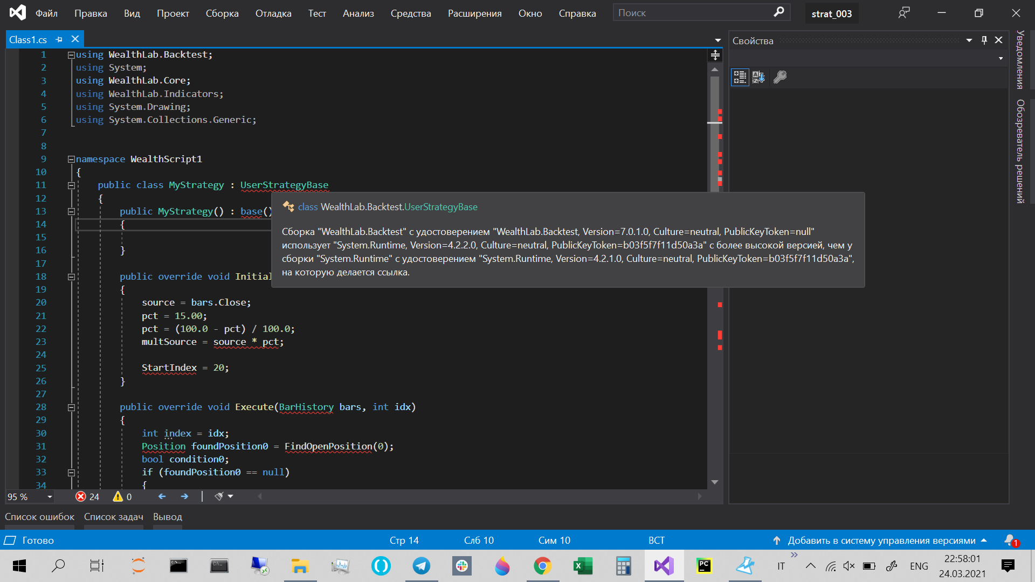Open the Отладка menu
The width and height of the screenshot is (1035, 582).
[x=273, y=13]
